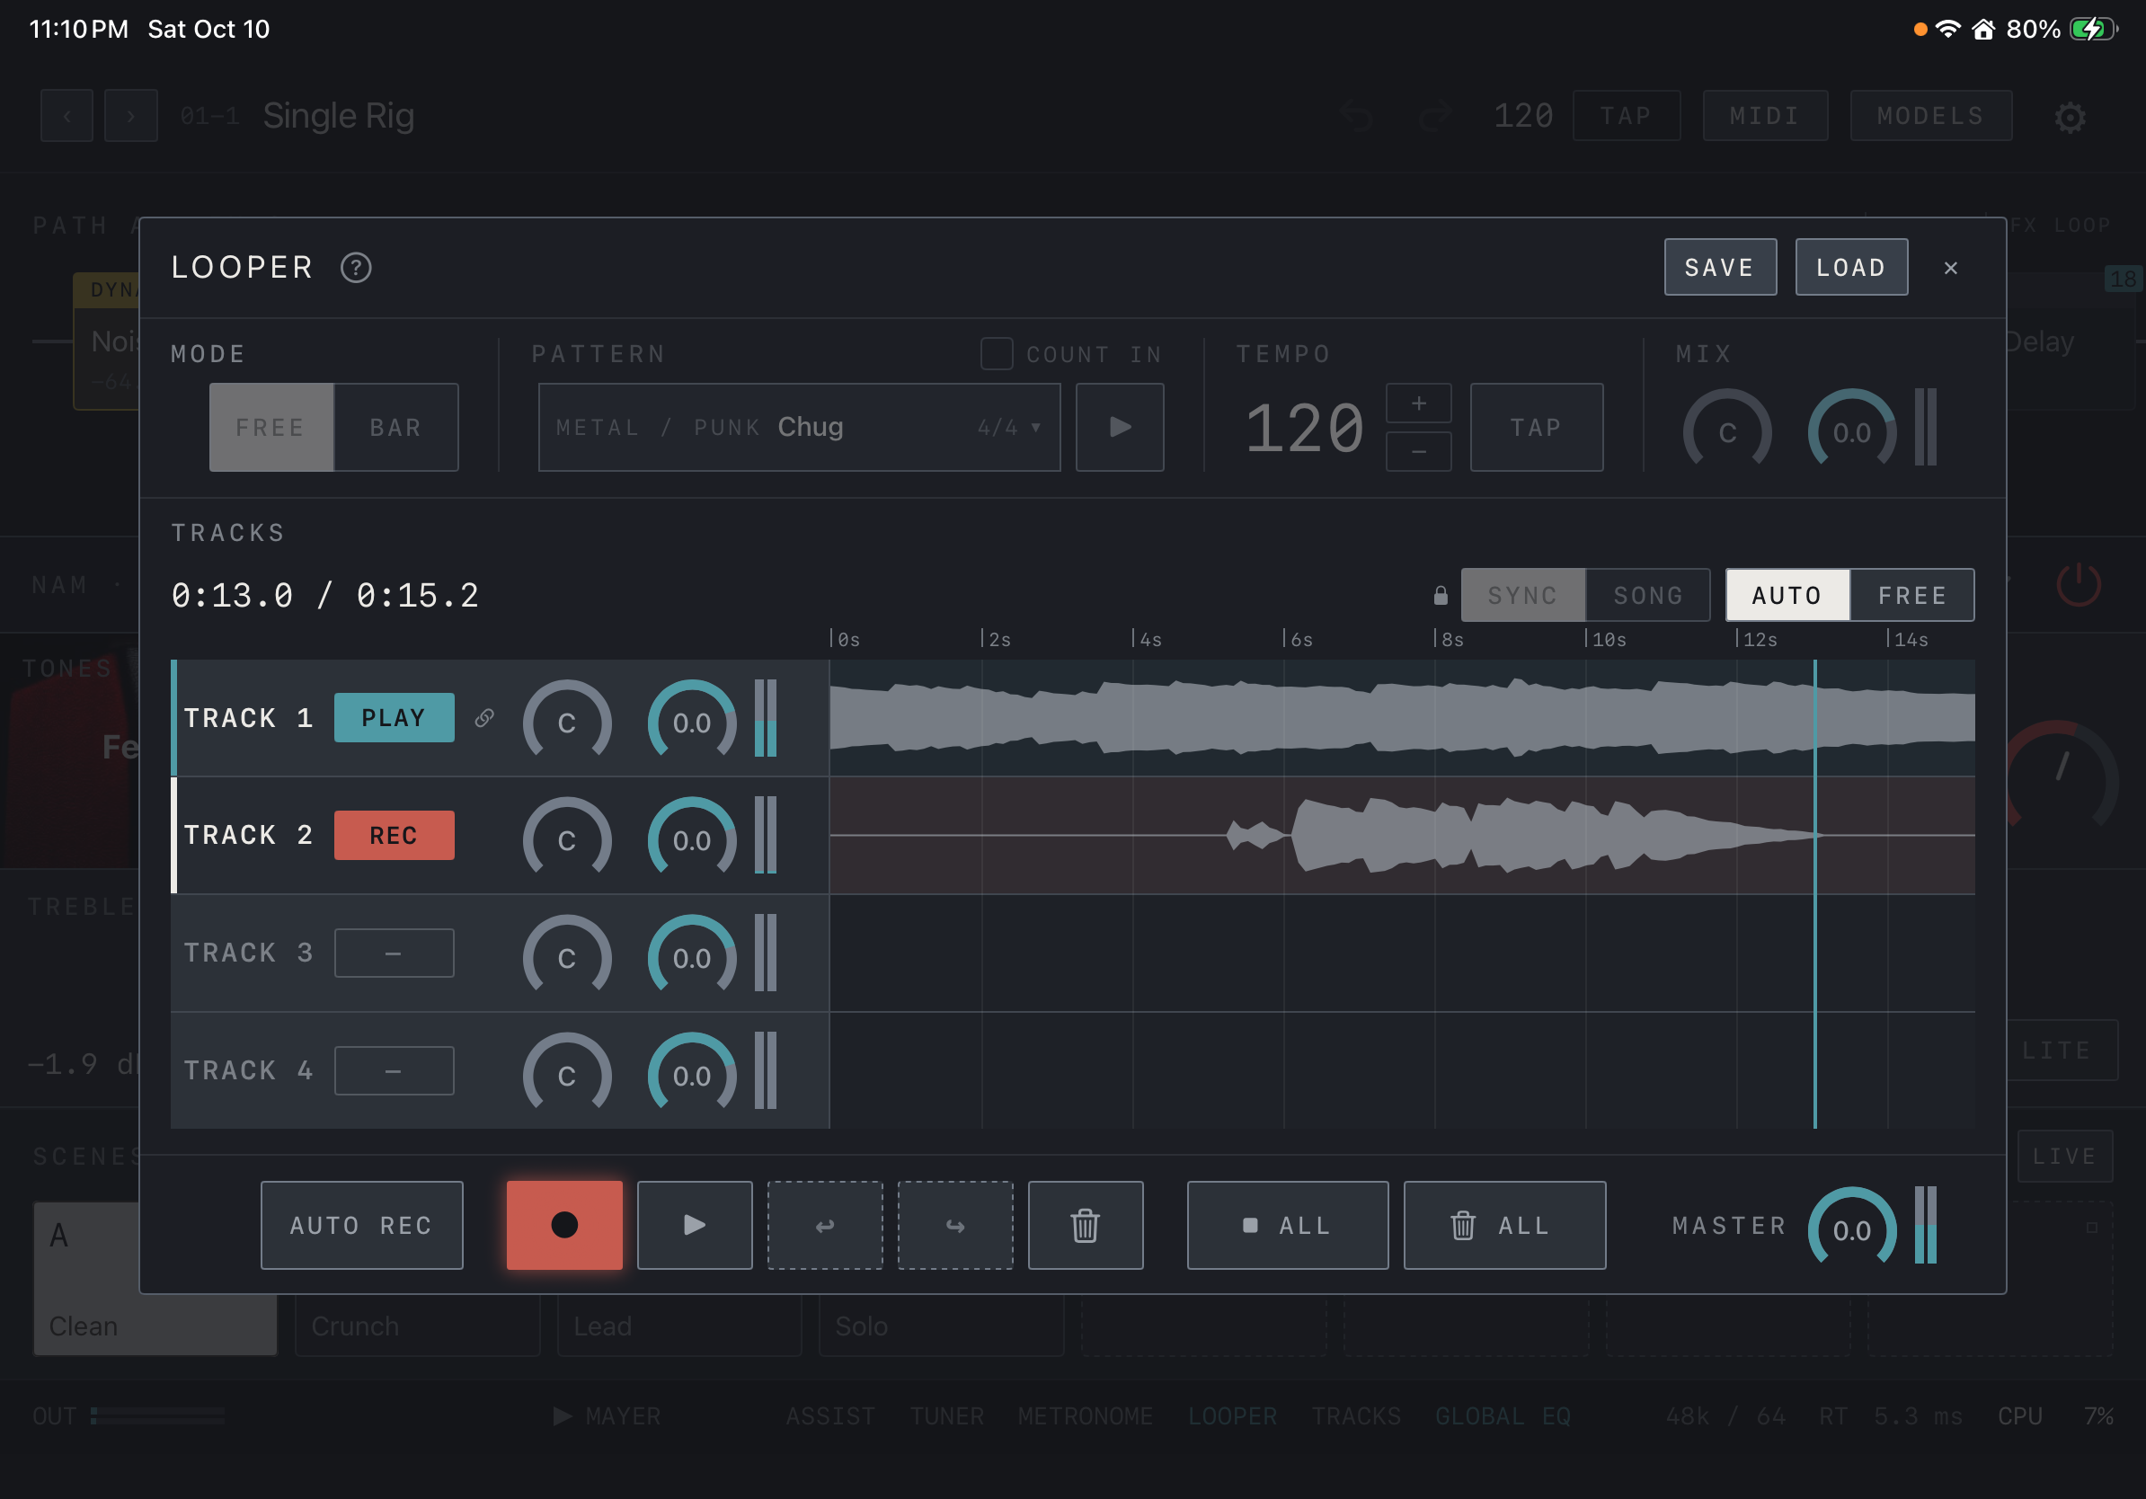Click the looper redo arrow button

pos(955,1224)
